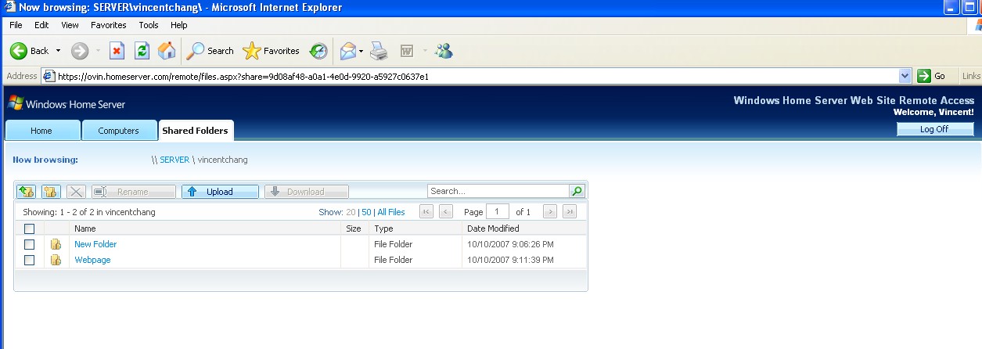
Task: Click the Messenger toolbar icon
Action: (x=444, y=51)
